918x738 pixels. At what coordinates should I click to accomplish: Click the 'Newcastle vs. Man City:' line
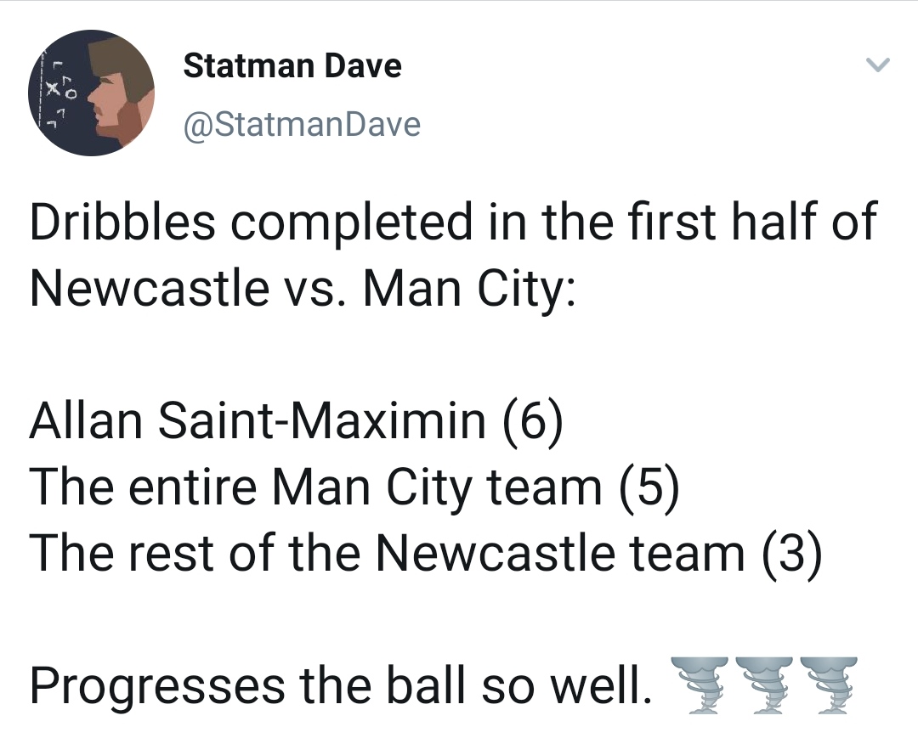pyautogui.click(x=303, y=288)
